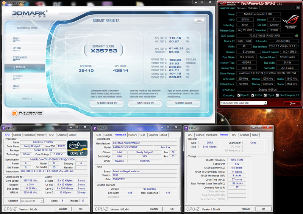303x214 pixels.
Task: Click the Z icon of the CPU-Z Memory window
Action: (186, 128)
